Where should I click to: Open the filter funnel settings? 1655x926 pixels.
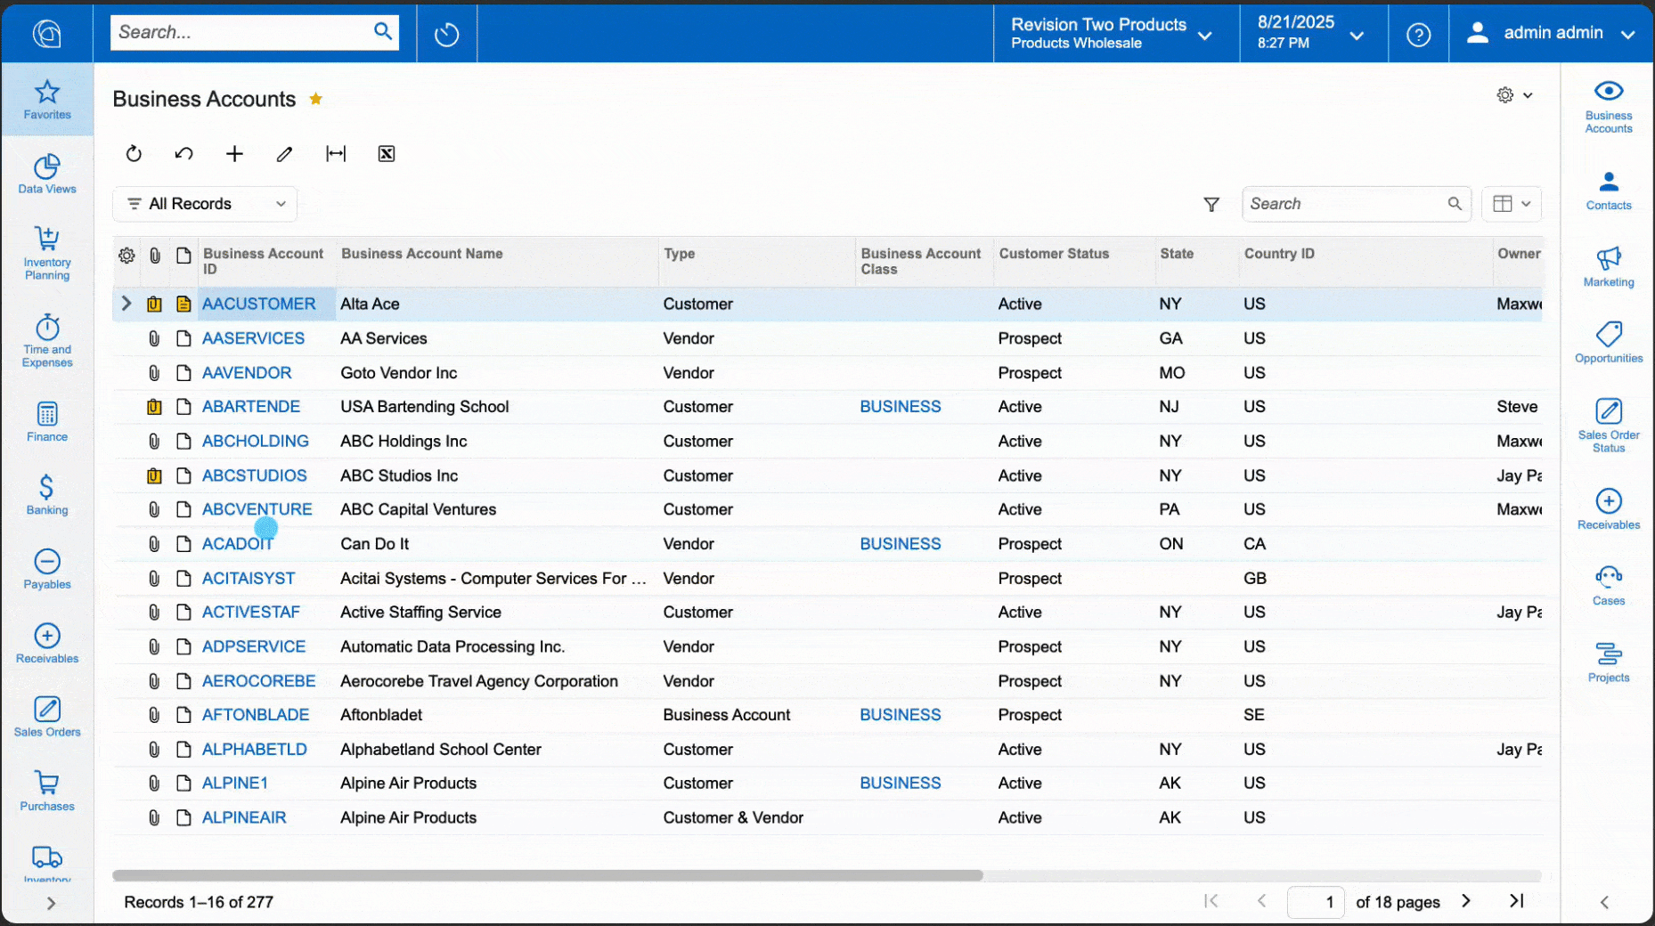tap(1211, 204)
